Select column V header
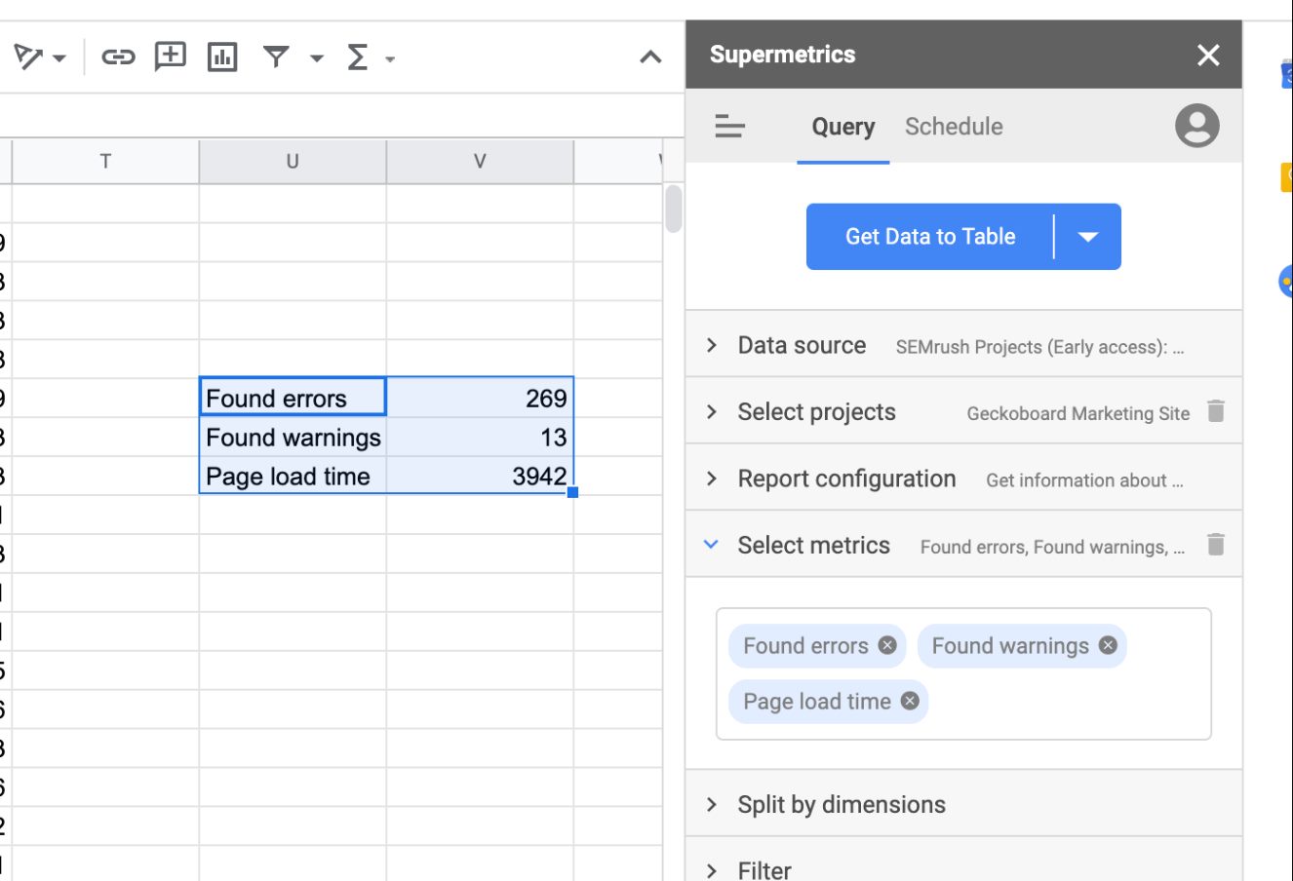 (480, 162)
